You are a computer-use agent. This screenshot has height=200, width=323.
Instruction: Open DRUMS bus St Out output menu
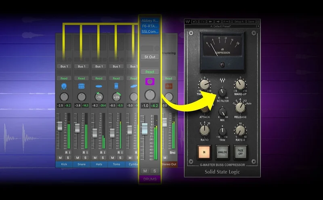(150, 57)
